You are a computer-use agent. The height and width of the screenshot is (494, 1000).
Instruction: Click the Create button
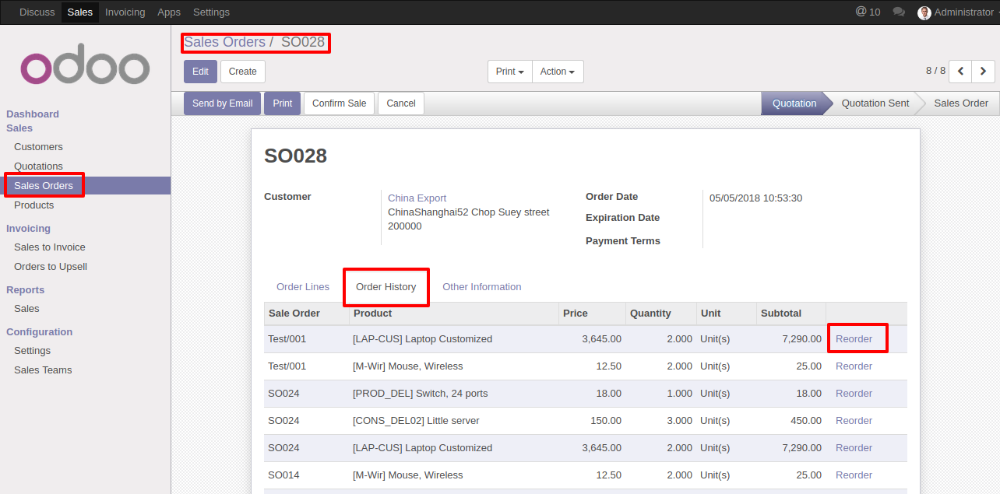(243, 72)
